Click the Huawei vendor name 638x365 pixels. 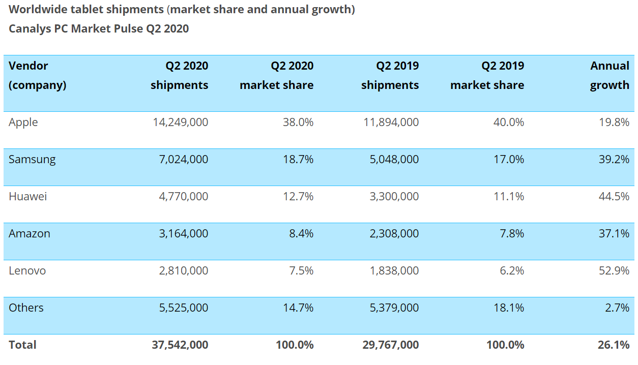point(28,197)
